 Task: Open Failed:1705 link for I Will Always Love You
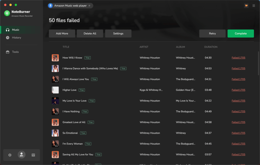(238, 79)
